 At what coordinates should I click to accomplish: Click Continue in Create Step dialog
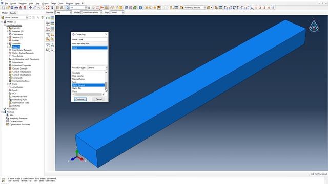pos(80,99)
